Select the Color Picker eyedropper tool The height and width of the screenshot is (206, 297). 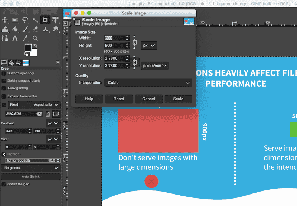(25, 38)
